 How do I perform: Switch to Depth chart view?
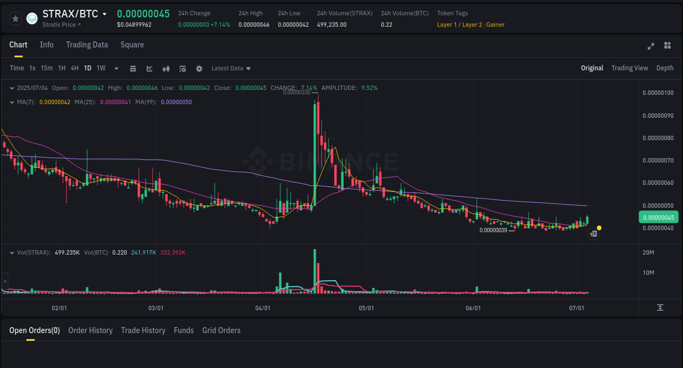[x=665, y=68]
